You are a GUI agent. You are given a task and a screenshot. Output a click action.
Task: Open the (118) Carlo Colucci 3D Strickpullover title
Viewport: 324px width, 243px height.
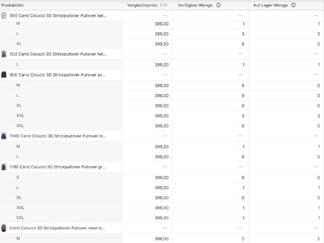(x=58, y=167)
